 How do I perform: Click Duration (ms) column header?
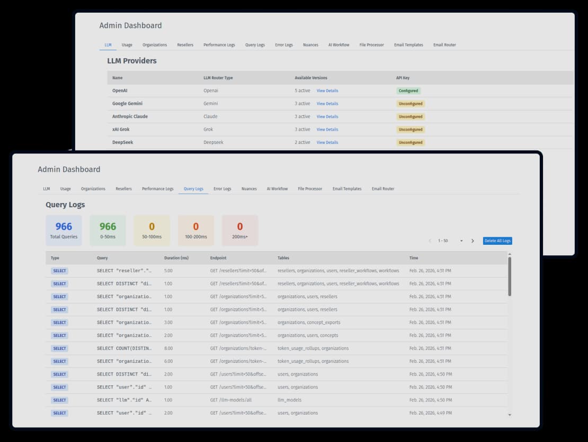coord(176,258)
